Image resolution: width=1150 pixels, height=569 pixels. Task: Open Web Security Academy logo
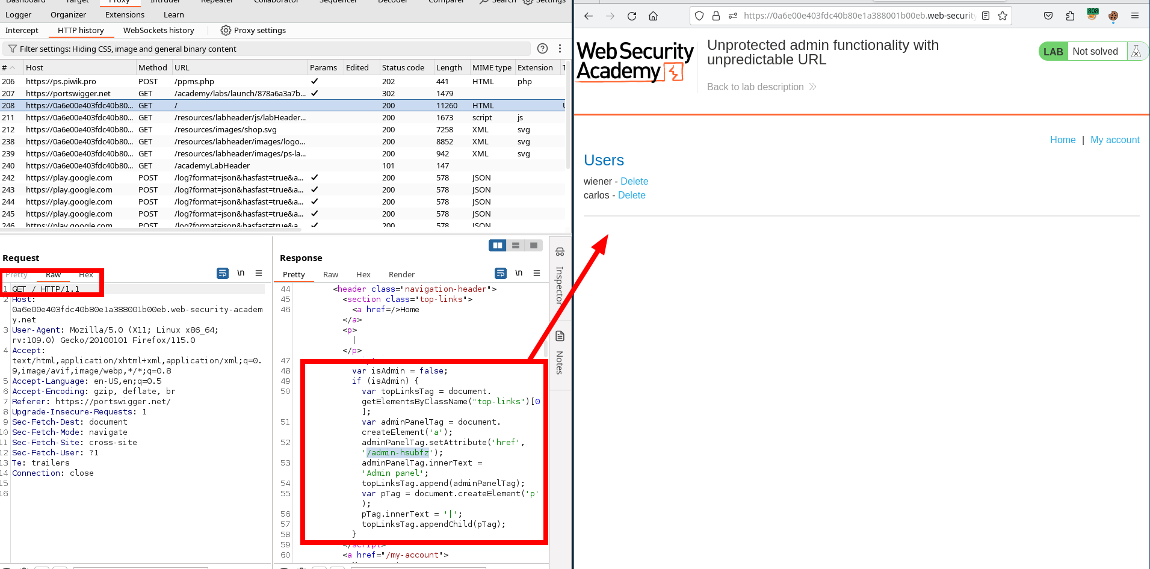coord(635,61)
